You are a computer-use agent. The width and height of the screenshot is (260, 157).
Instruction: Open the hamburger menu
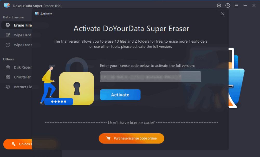[236, 5]
